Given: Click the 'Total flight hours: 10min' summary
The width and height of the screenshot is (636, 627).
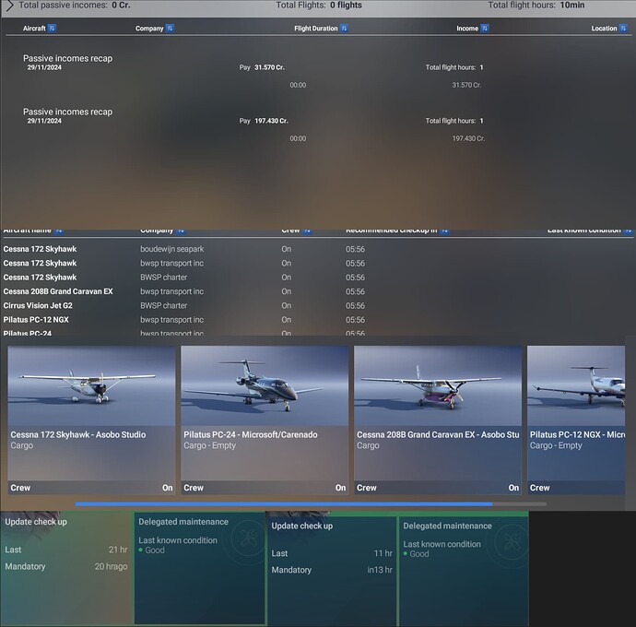Looking at the screenshot, I should [536, 6].
